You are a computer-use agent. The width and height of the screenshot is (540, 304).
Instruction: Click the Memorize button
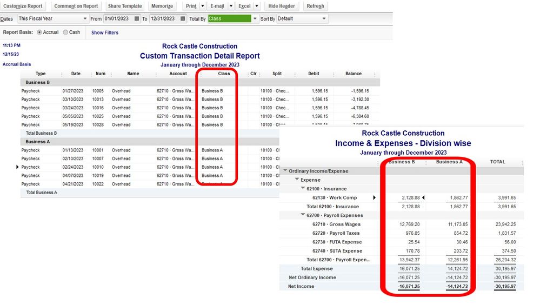[162, 6]
